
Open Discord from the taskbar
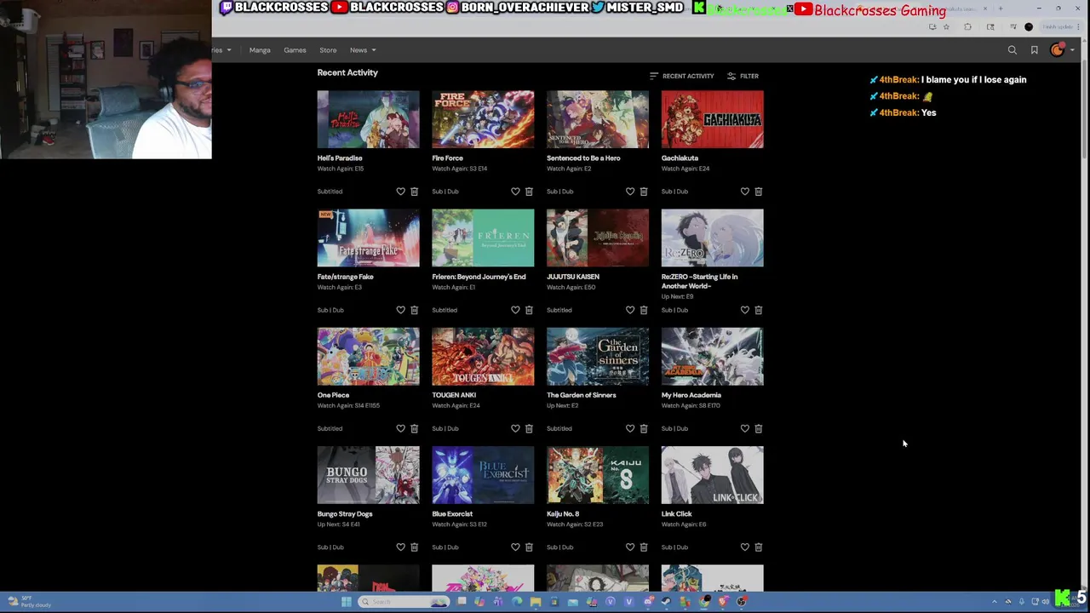pos(648,602)
